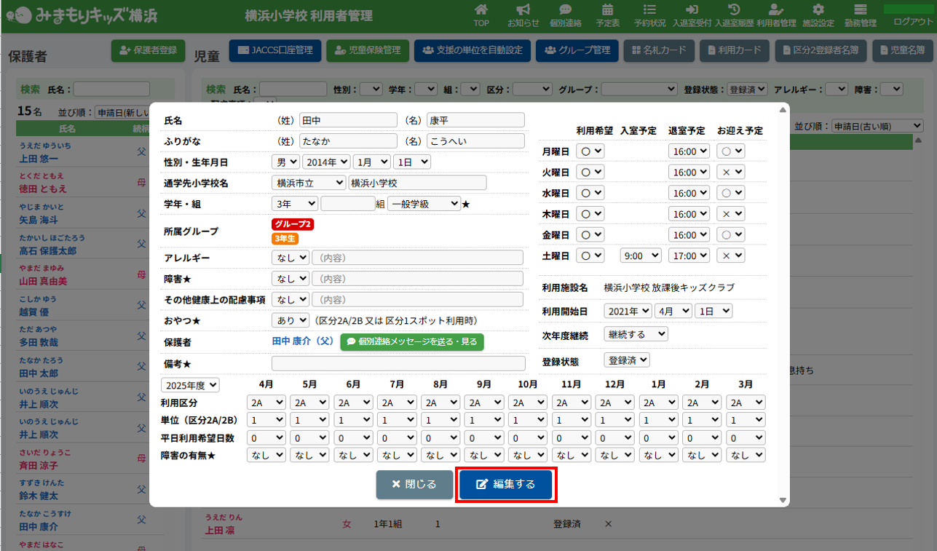Expand the 2025年度 fiscal year dropdown
Screen dimensions: 937x551
coord(191,385)
